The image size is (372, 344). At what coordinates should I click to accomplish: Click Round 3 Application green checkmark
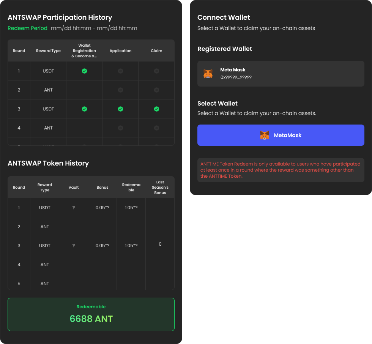tap(120, 109)
